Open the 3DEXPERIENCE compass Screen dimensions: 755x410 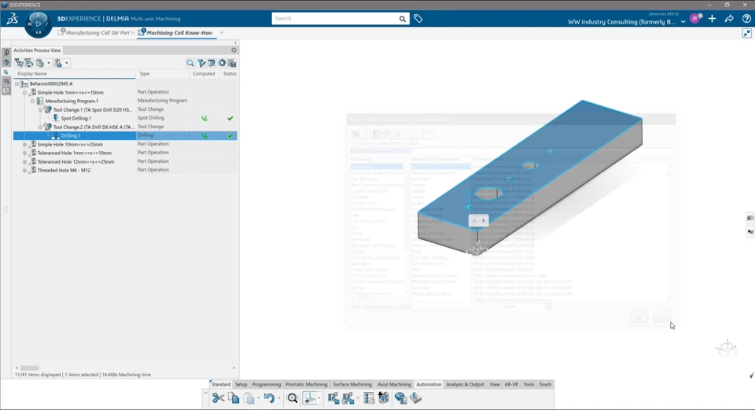tap(38, 24)
